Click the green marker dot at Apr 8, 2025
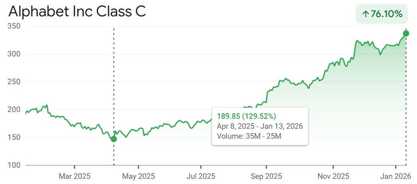Viewport: 417px width, 184px height. (114, 139)
